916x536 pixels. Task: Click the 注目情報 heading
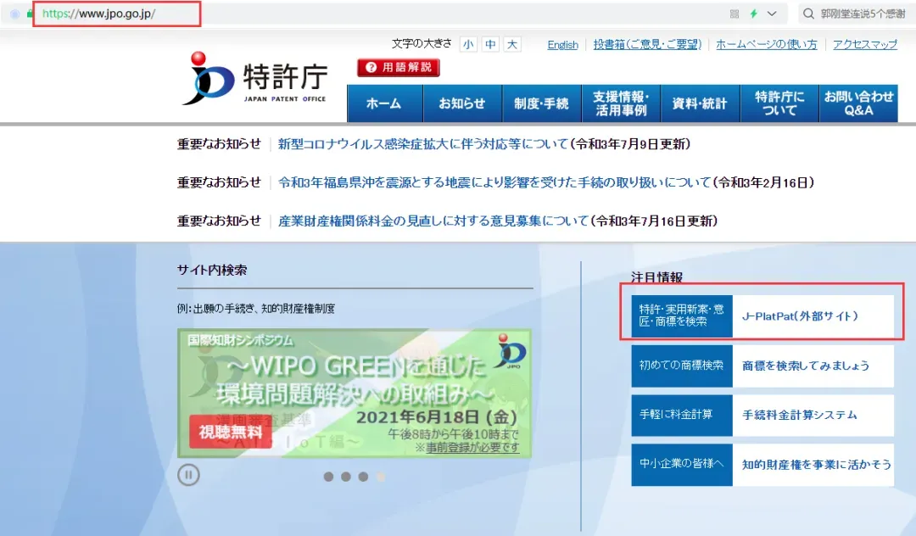tap(656, 277)
